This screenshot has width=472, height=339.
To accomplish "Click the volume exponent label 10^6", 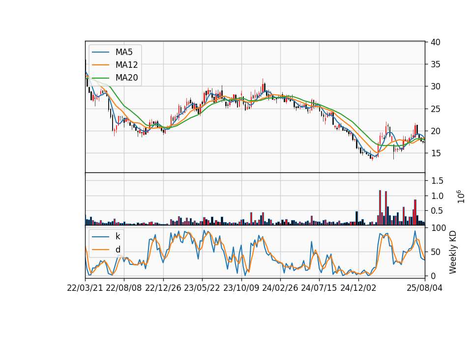I will click(461, 197).
